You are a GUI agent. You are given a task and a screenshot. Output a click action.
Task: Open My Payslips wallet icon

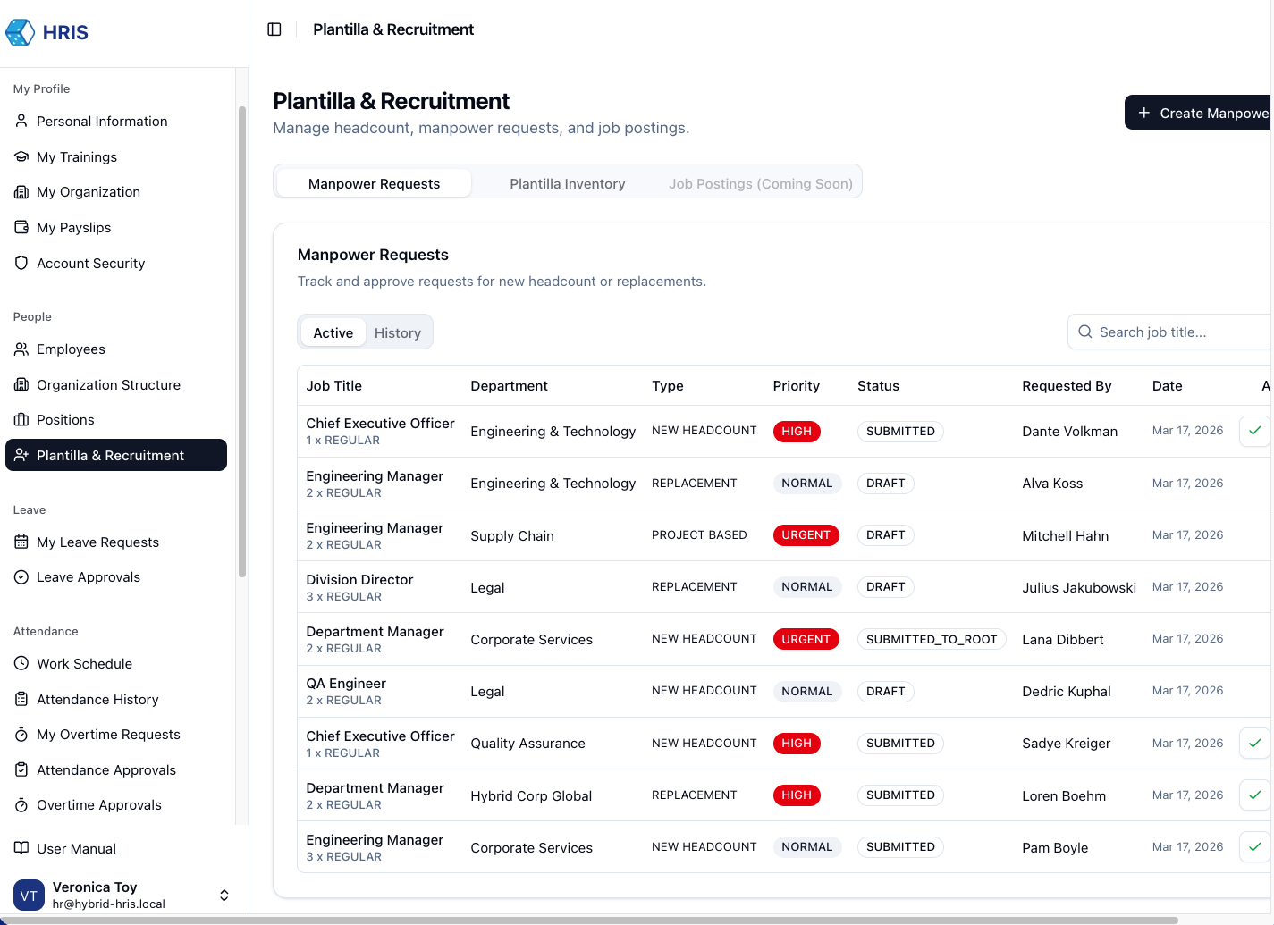click(x=21, y=227)
